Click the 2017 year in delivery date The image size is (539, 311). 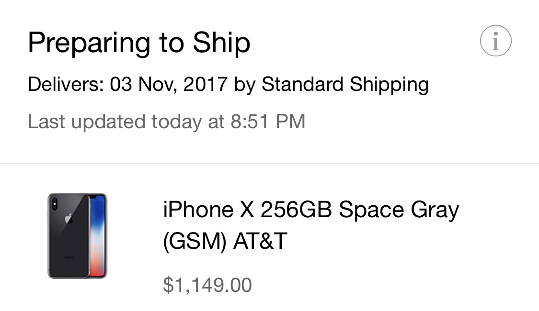click(205, 85)
